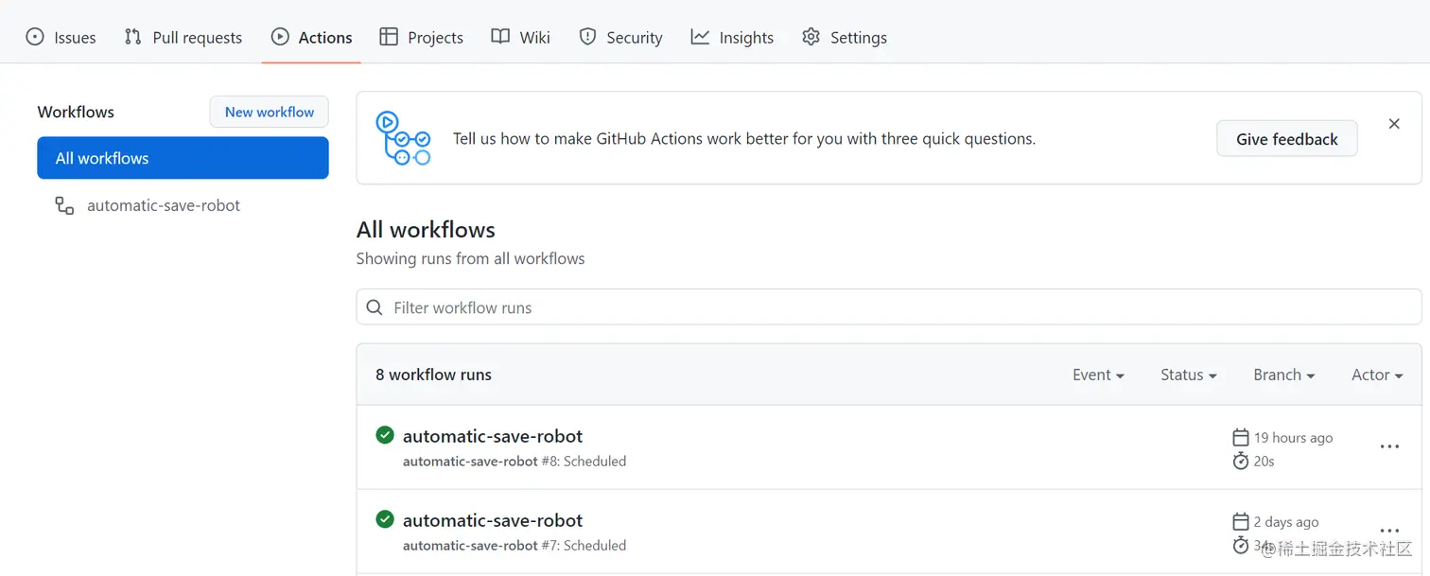This screenshot has width=1430, height=576.
Task: Click '19 hours ago' timestamp text
Action: 1293,438
